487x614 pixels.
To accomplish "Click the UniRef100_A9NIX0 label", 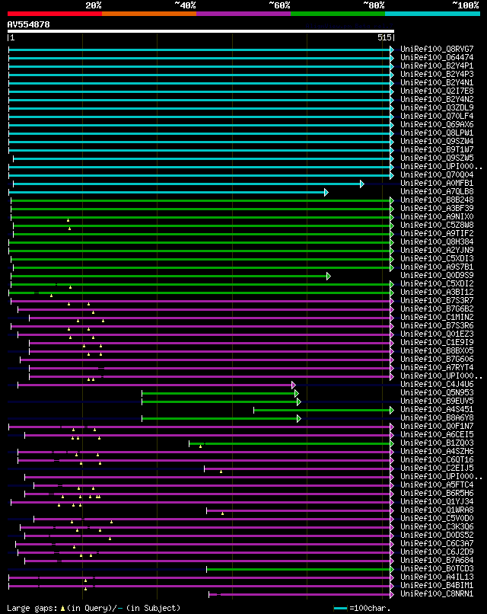I will 437,216.
